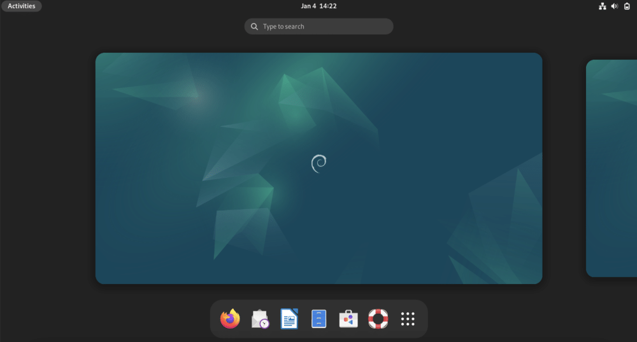Click the magnifier icon in search bar
The height and width of the screenshot is (342, 637).
[255, 27]
